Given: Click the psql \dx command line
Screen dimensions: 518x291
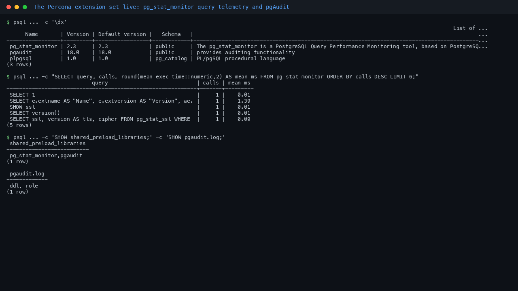Looking at the screenshot, I should (37, 22).
